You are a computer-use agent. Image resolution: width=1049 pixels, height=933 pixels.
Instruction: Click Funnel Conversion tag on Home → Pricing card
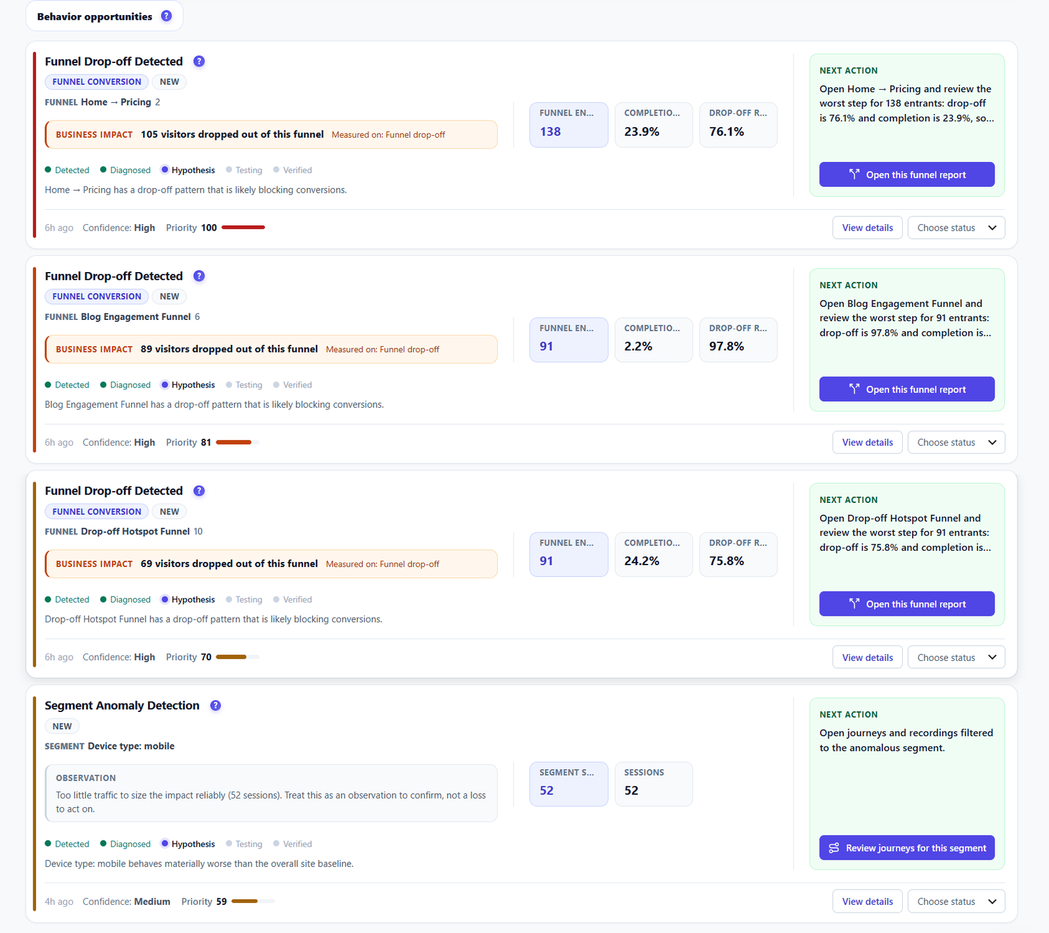click(x=96, y=82)
